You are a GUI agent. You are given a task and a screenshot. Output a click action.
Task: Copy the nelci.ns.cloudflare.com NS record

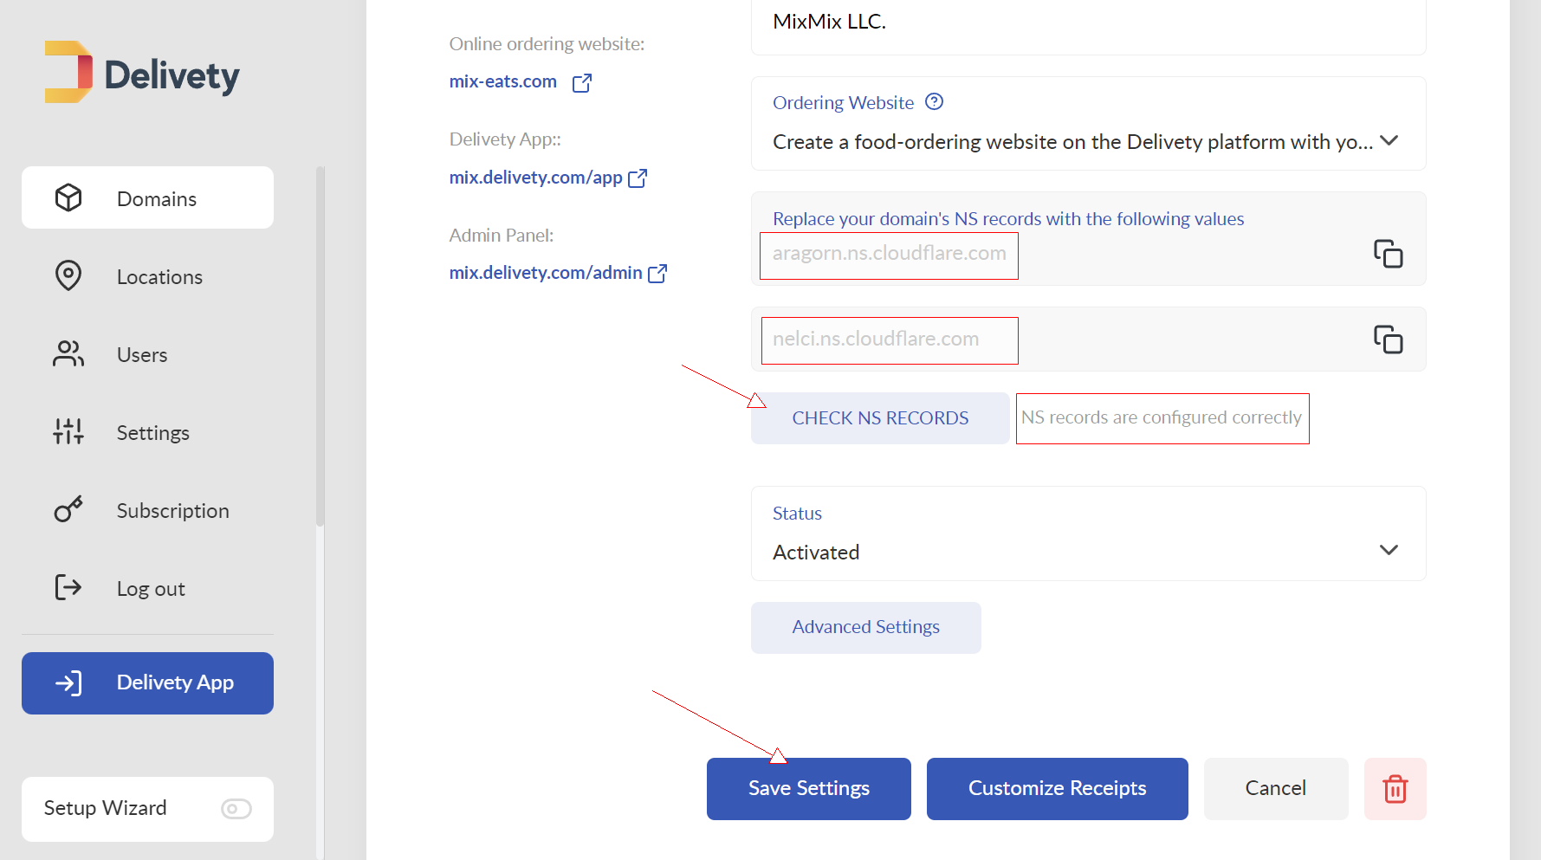coord(1388,339)
